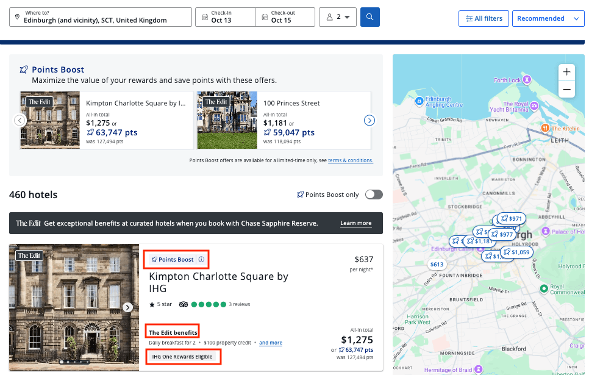589x375 pixels.
Task: Click the blue search magnifier button
Action: coord(370,17)
